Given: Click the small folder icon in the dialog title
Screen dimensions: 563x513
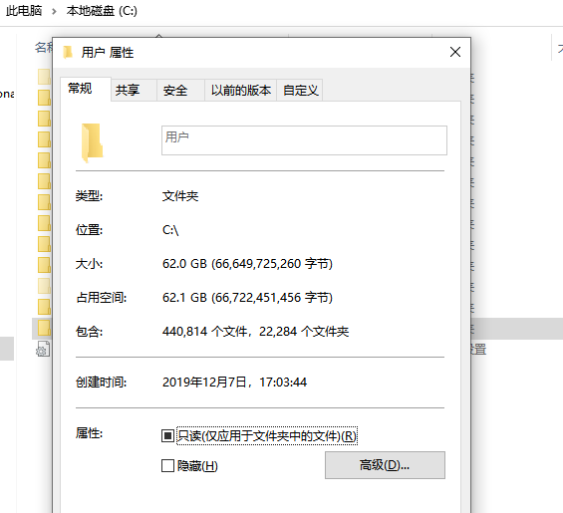Looking at the screenshot, I should tap(68, 53).
